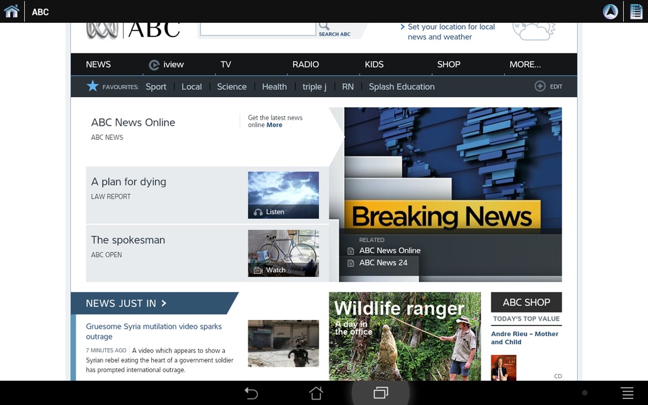Click the ABC SHOP header button
Viewport: 648px width, 405px height.
tap(526, 302)
